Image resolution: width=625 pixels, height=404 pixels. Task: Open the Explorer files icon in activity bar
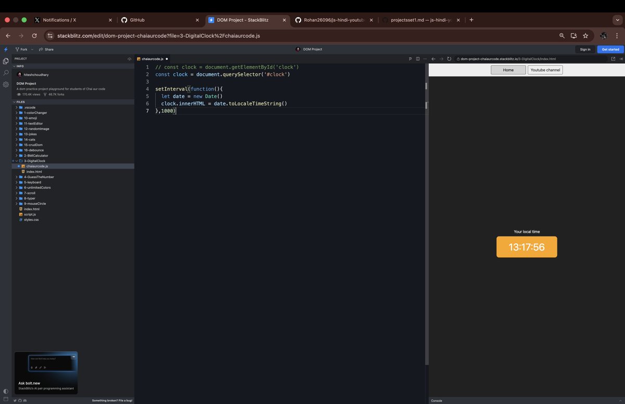[6, 61]
